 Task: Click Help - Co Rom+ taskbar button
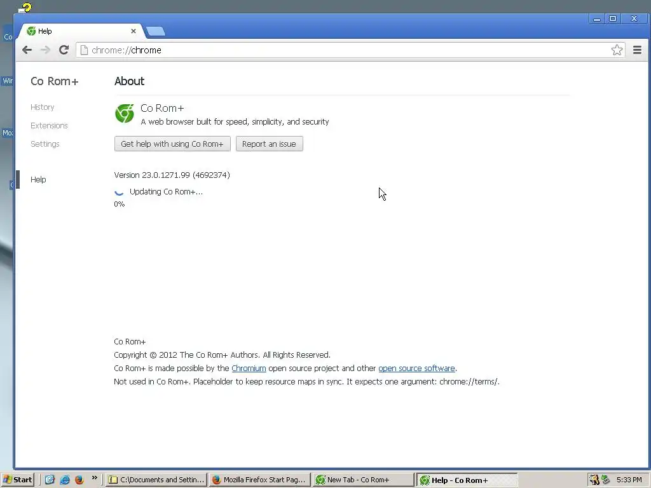tap(467, 480)
